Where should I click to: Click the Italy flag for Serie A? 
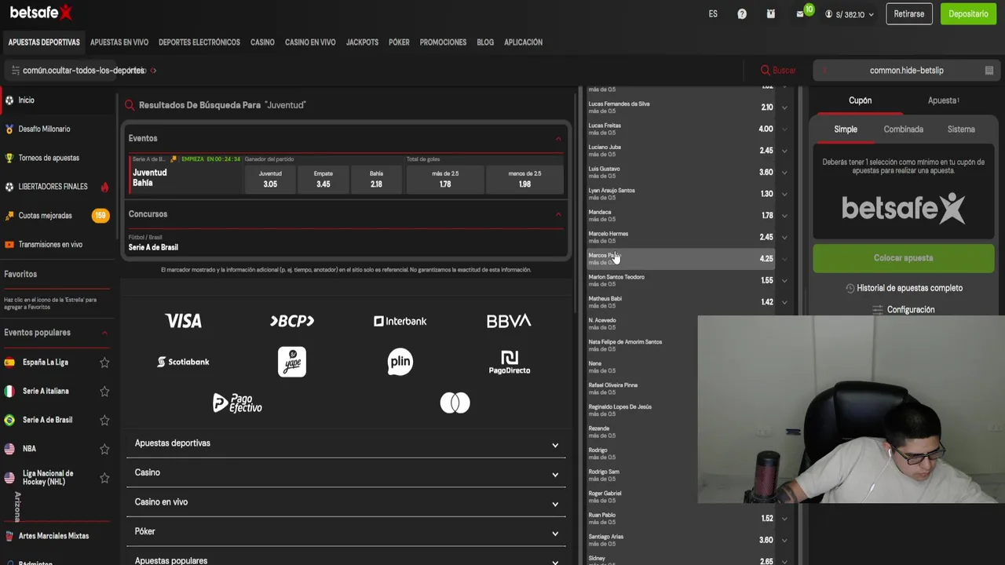pyautogui.click(x=9, y=391)
